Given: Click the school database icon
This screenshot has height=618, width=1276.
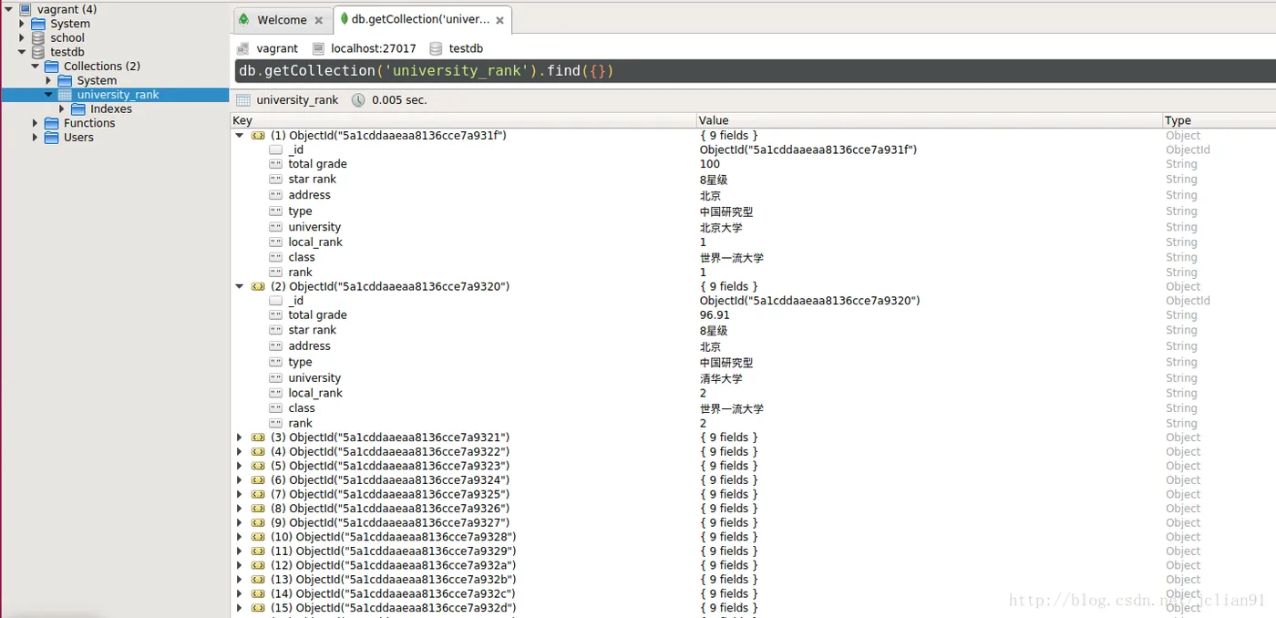Looking at the screenshot, I should coord(38,37).
